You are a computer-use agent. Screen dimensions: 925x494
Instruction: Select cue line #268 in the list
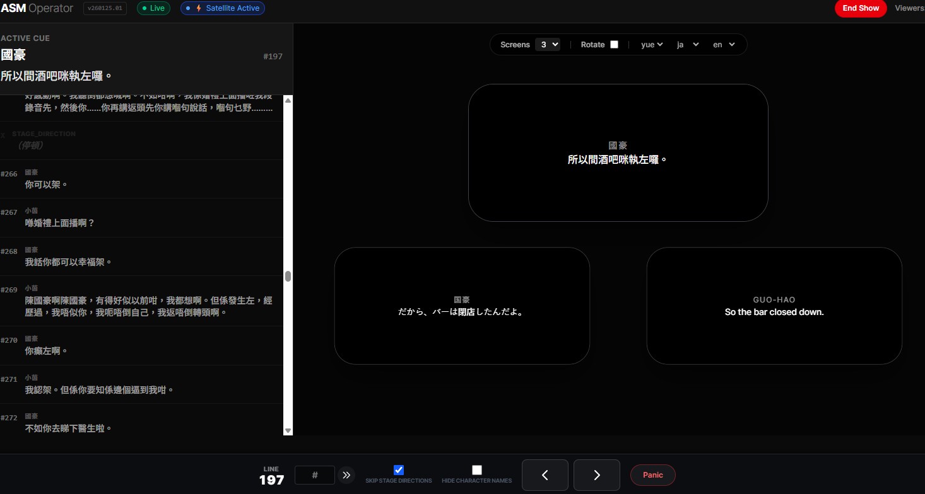(142, 256)
